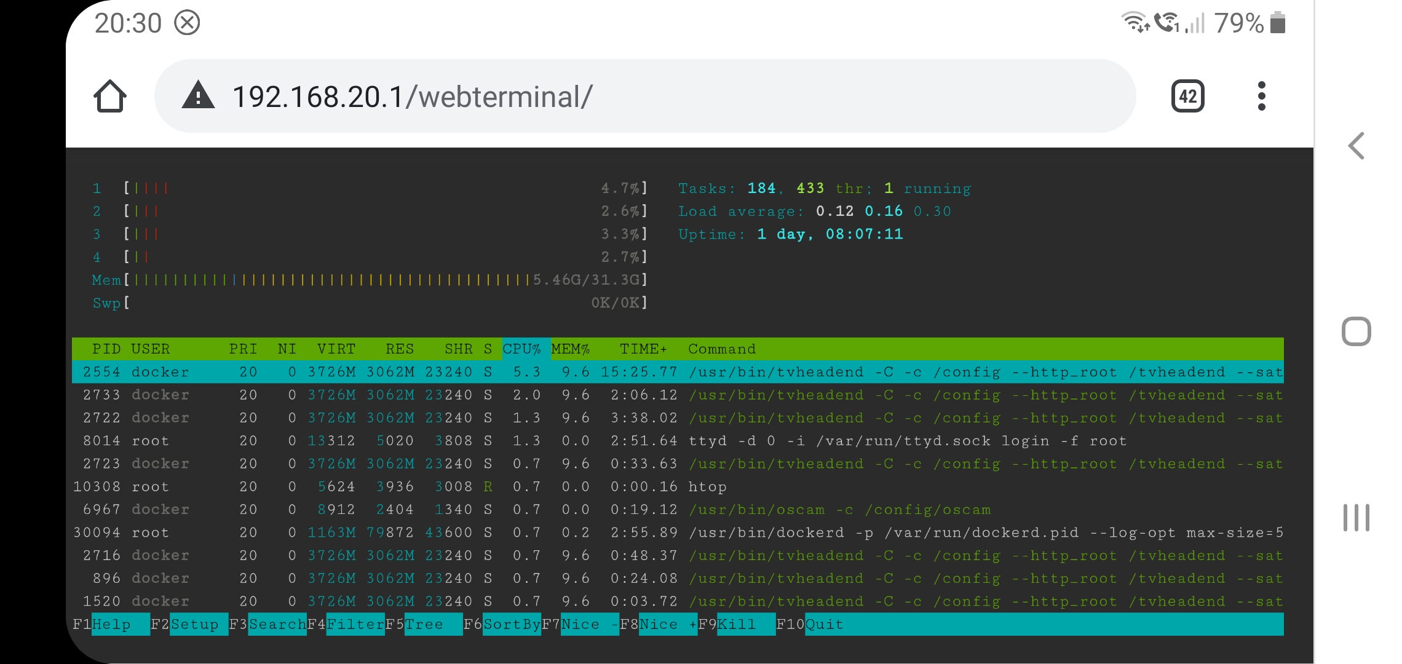Sort by the Command column header

(722, 349)
